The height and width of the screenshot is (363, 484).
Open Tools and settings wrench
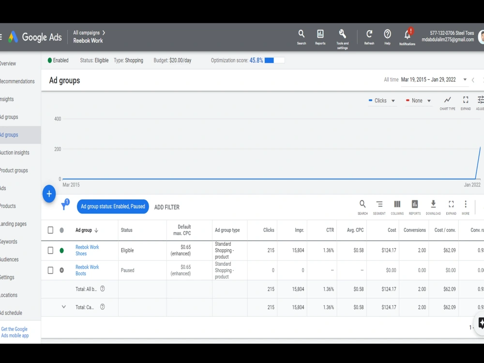(342, 39)
